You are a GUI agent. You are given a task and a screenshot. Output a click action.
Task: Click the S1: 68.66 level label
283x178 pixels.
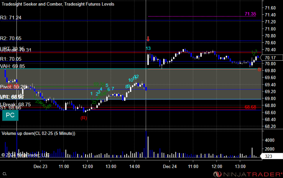tap(11, 108)
